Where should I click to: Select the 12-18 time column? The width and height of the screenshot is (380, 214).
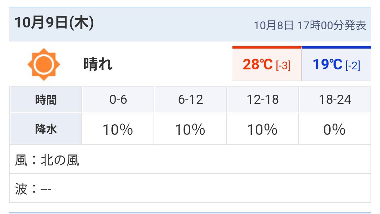[262, 100]
